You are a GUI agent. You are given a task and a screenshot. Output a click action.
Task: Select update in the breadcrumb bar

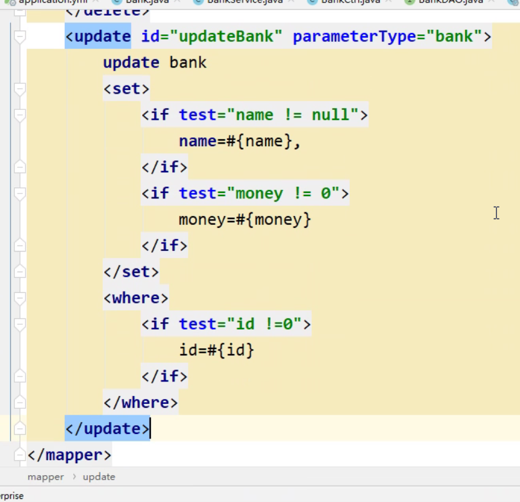coord(99,477)
